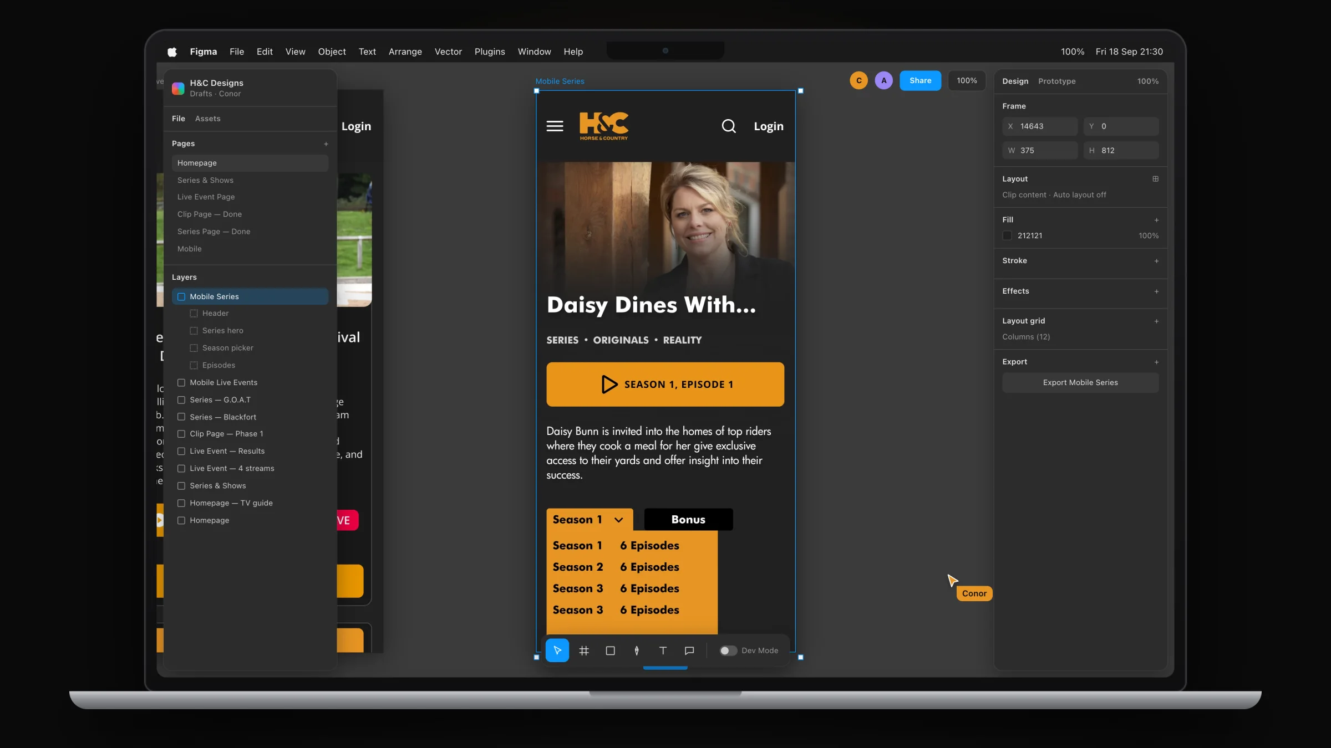Image resolution: width=1331 pixels, height=748 pixels.
Task: Click the H&C Designs file icon
Action: 178,88
